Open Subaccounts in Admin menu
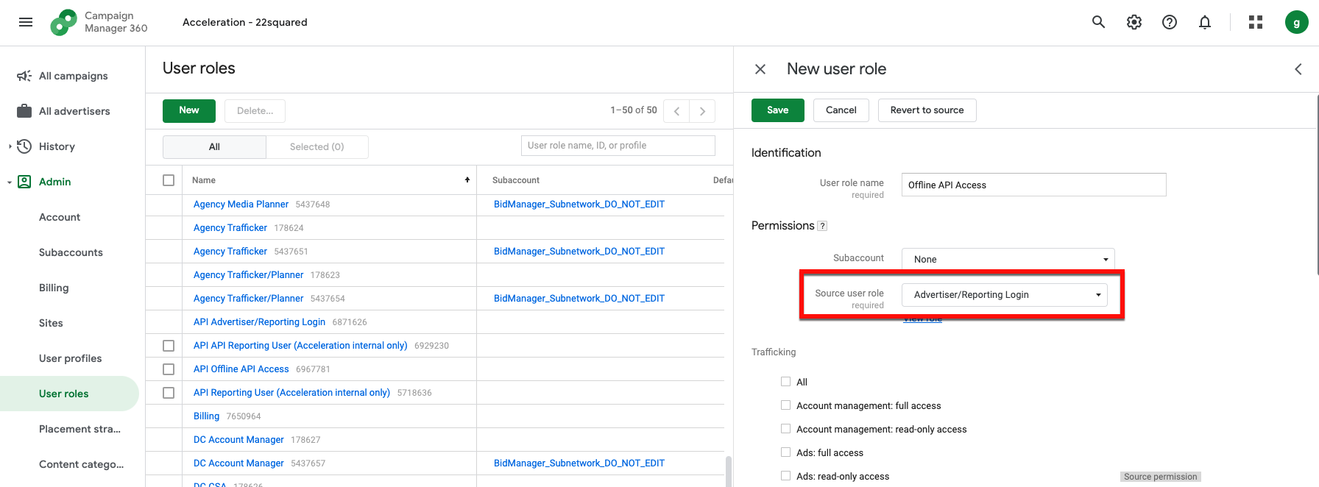 (71, 252)
